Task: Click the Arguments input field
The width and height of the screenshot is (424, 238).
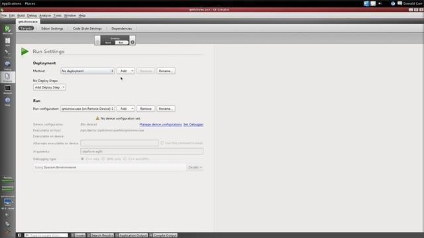Action: pos(142,151)
